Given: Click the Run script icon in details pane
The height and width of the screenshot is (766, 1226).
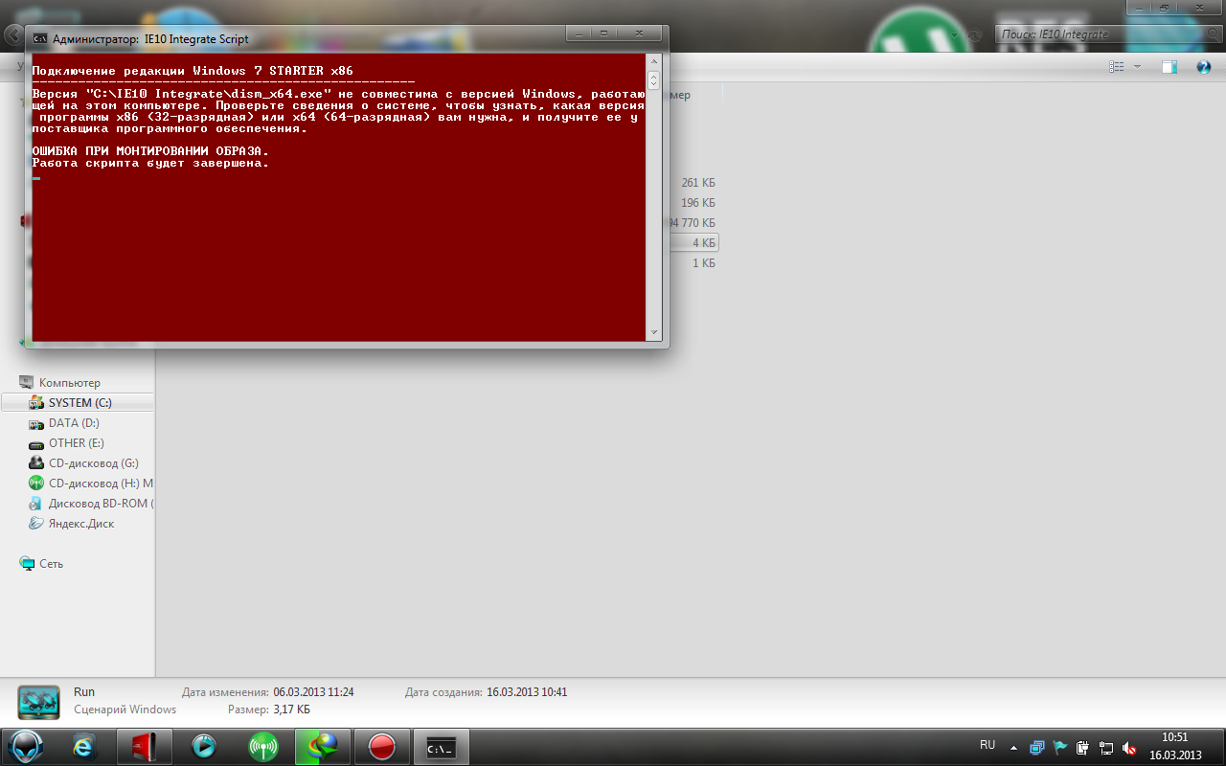Looking at the screenshot, I should tap(38, 702).
